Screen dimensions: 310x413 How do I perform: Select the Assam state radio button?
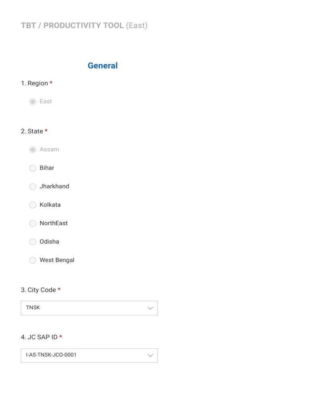33,150
